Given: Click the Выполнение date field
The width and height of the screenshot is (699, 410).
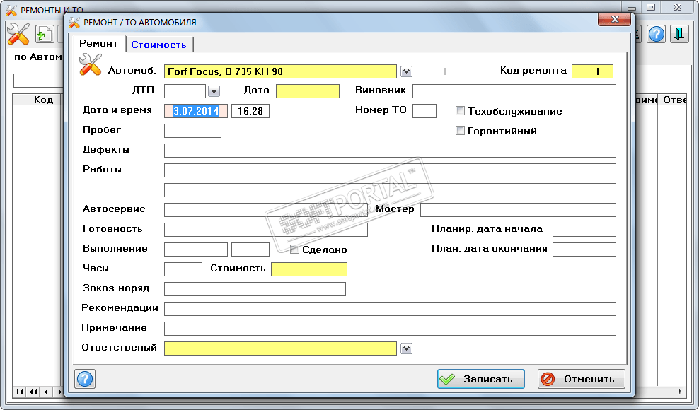Looking at the screenshot, I should 196,249.
